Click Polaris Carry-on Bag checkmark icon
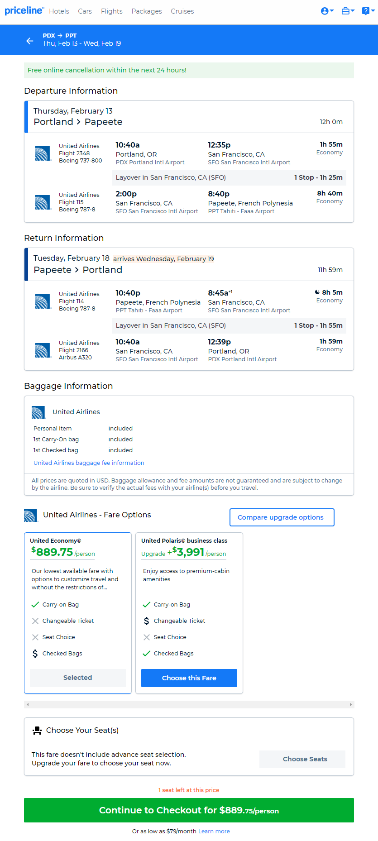Image resolution: width=378 pixels, height=841 pixels. click(147, 605)
